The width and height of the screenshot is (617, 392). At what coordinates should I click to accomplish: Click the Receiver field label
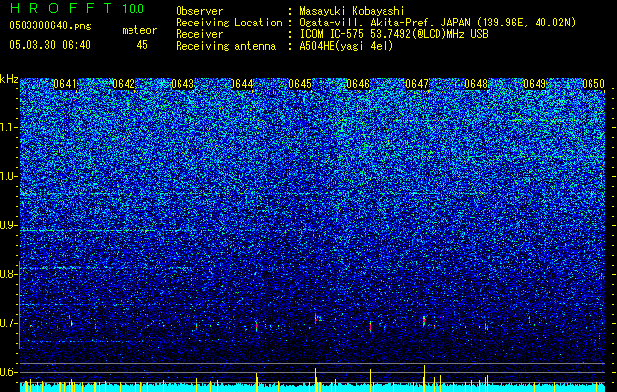point(199,34)
